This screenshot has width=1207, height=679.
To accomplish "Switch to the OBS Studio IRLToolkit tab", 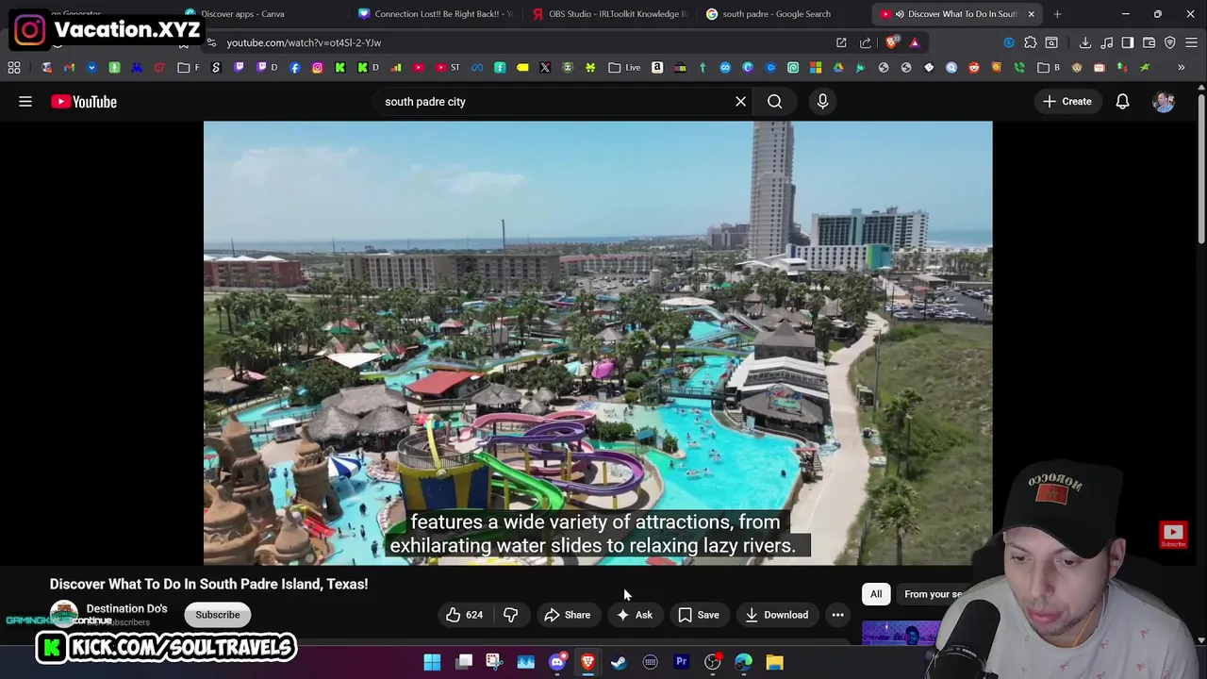I will pyautogui.click(x=611, y=14).
